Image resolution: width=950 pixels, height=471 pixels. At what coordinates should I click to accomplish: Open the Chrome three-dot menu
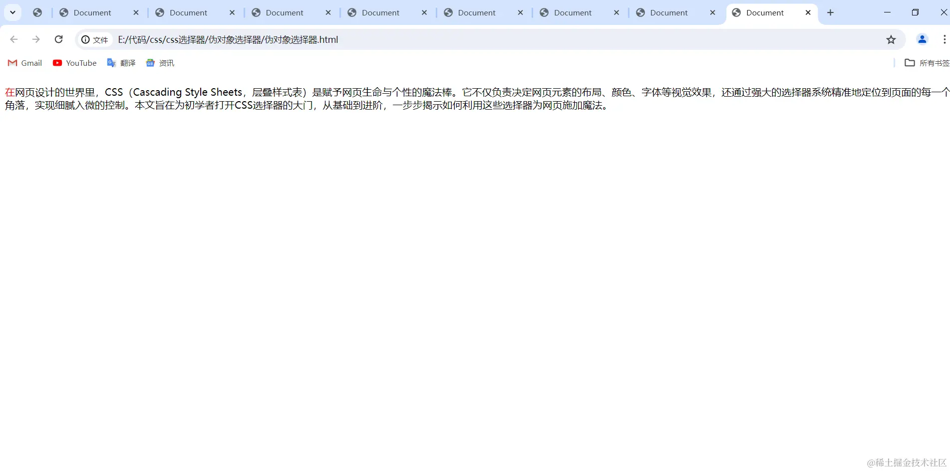tap(944, 39)
